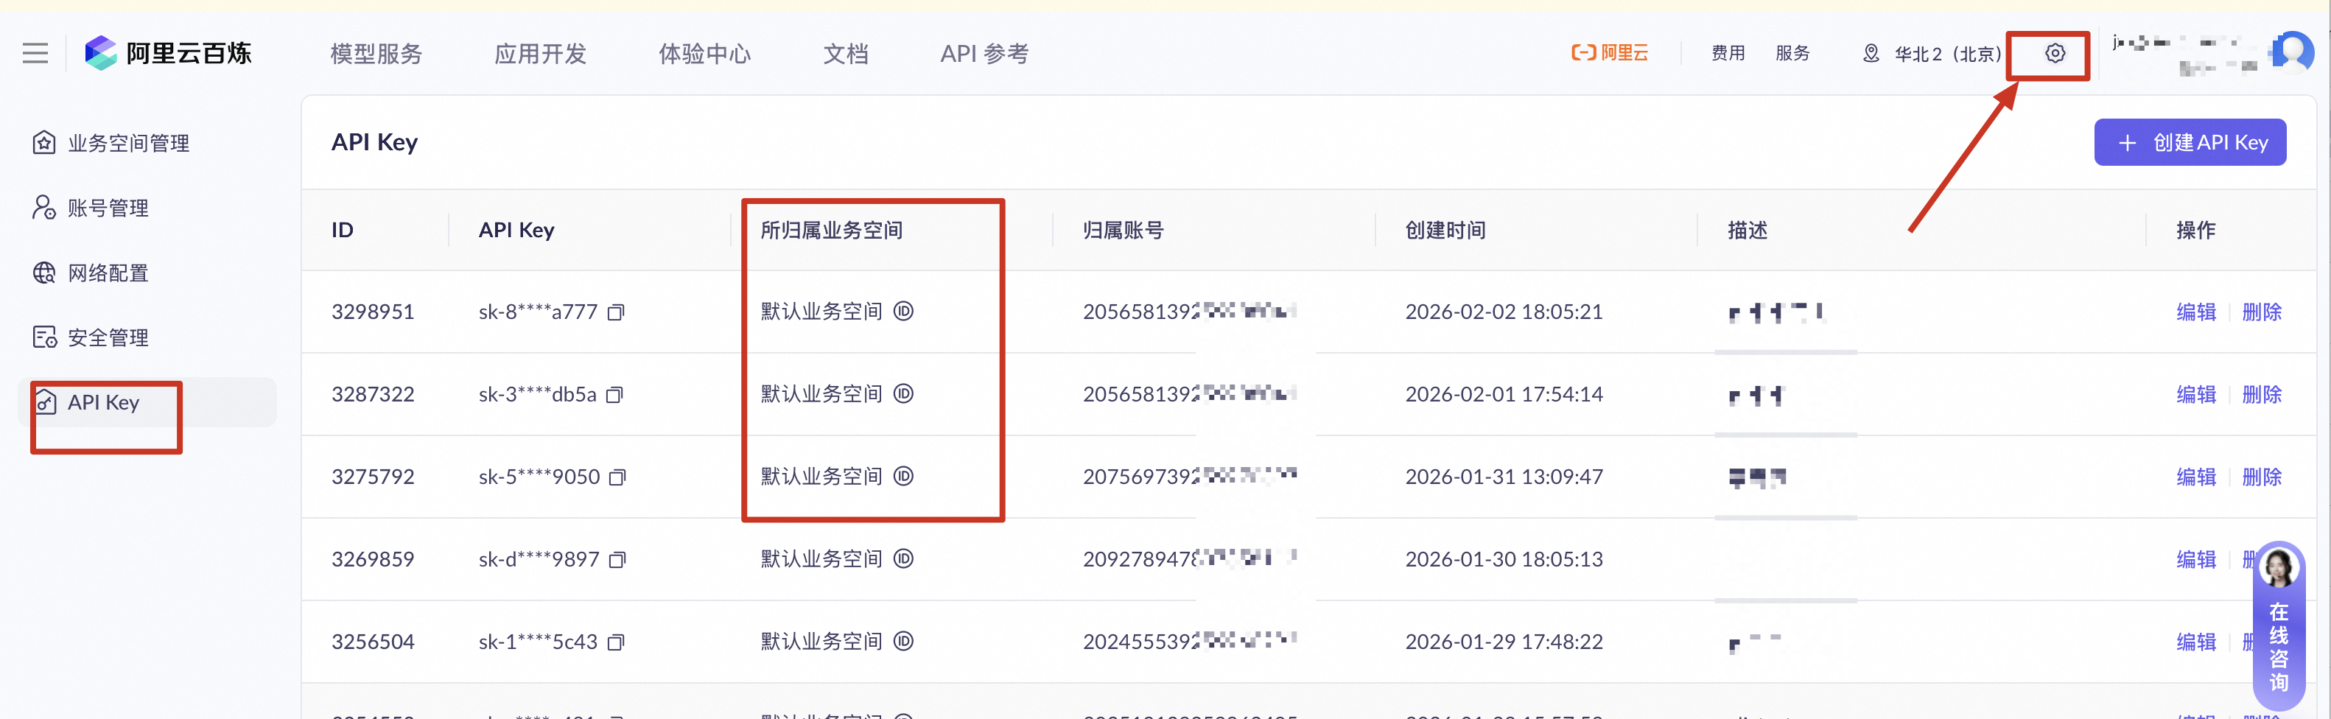Delete API key with ID 3287322
Viewport: 2331px width, 719px height.
point(2261,394)
